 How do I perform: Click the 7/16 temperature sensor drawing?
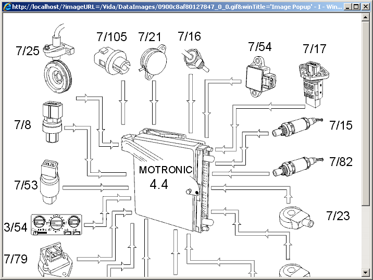click(x=195, y=60)
